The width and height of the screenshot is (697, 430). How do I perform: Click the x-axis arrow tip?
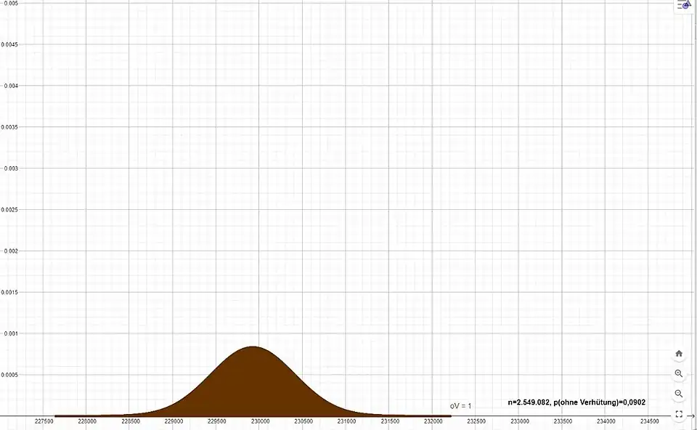tap(692, 416)
